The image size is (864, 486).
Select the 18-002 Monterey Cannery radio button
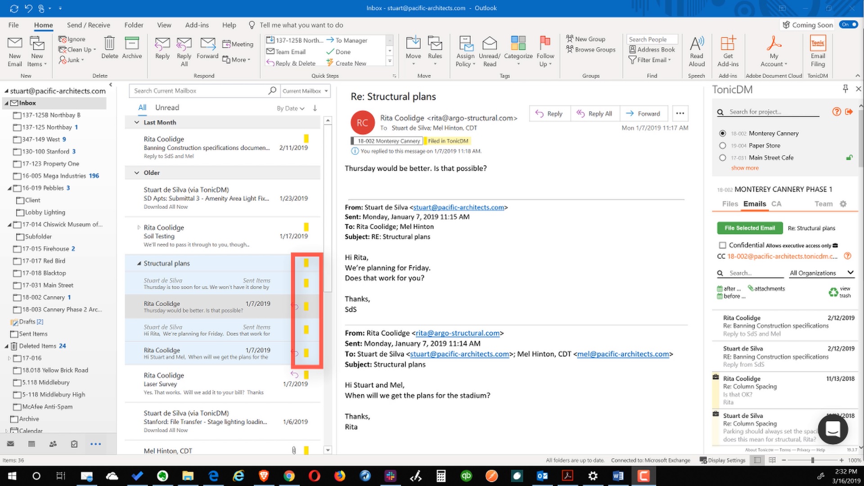(x=722, y=133)
